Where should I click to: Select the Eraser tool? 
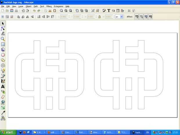coord(3,97)
